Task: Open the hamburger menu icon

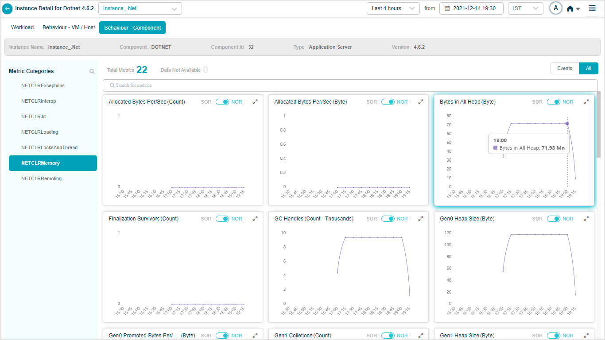Action: click(x=592, y=8)
